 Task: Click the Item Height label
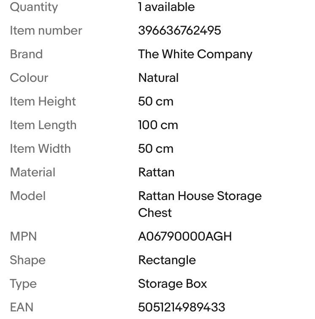43,101
